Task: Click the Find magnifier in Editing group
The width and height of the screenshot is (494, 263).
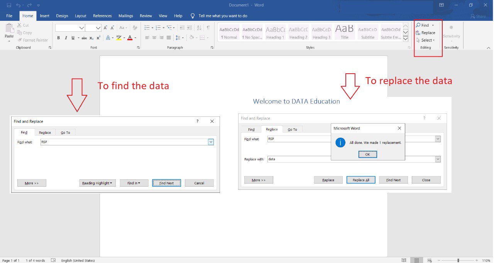Action: pos(418,25)
